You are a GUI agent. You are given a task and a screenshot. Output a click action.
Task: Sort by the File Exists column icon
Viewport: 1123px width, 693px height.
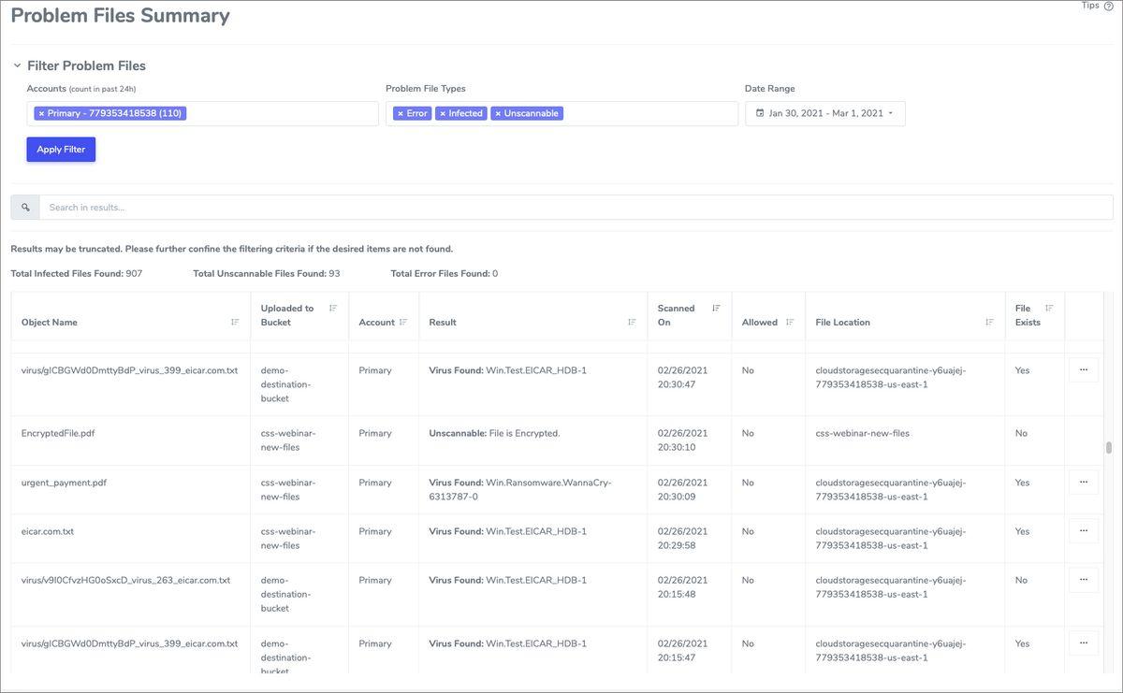click(x=1049, y=308)
